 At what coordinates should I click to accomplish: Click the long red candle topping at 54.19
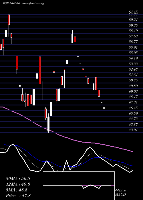pos(40,70)
